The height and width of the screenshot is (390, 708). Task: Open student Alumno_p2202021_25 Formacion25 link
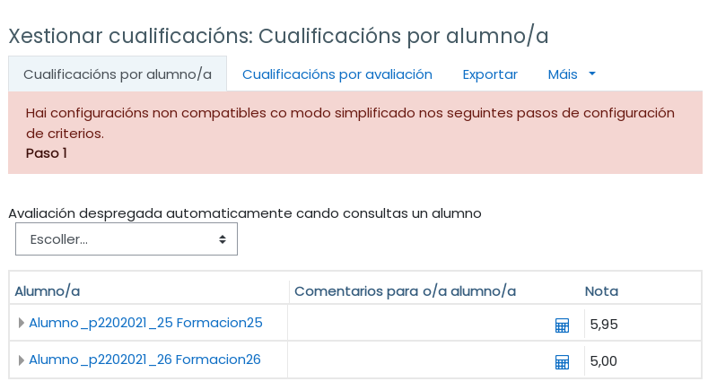coord(145,323)
